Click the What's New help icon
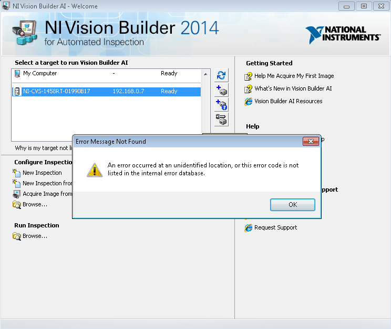391x329 pixels. point(248,88)
